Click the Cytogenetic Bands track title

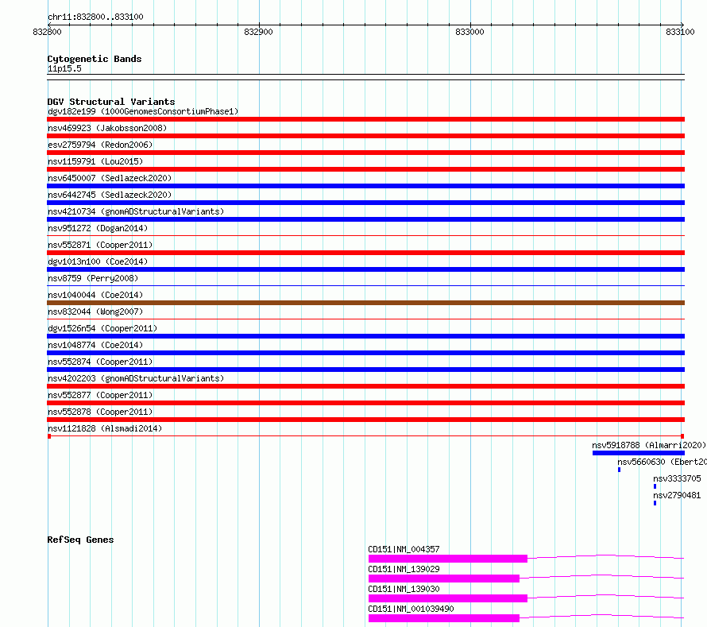(x=95, y=59)
